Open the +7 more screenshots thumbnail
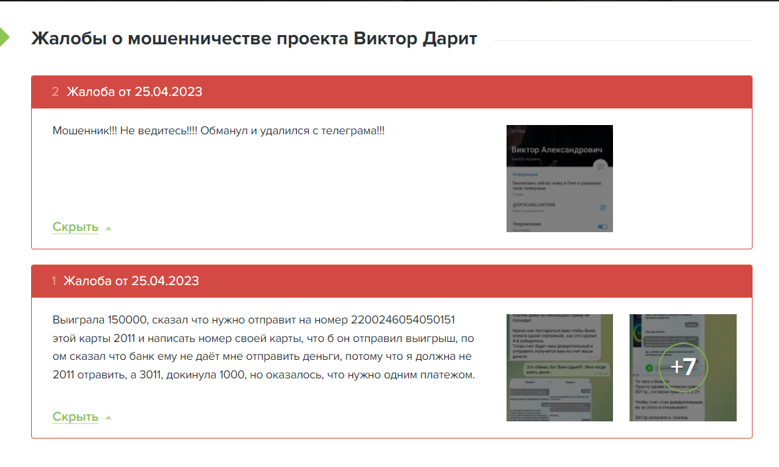 click(x=682, y=368)
